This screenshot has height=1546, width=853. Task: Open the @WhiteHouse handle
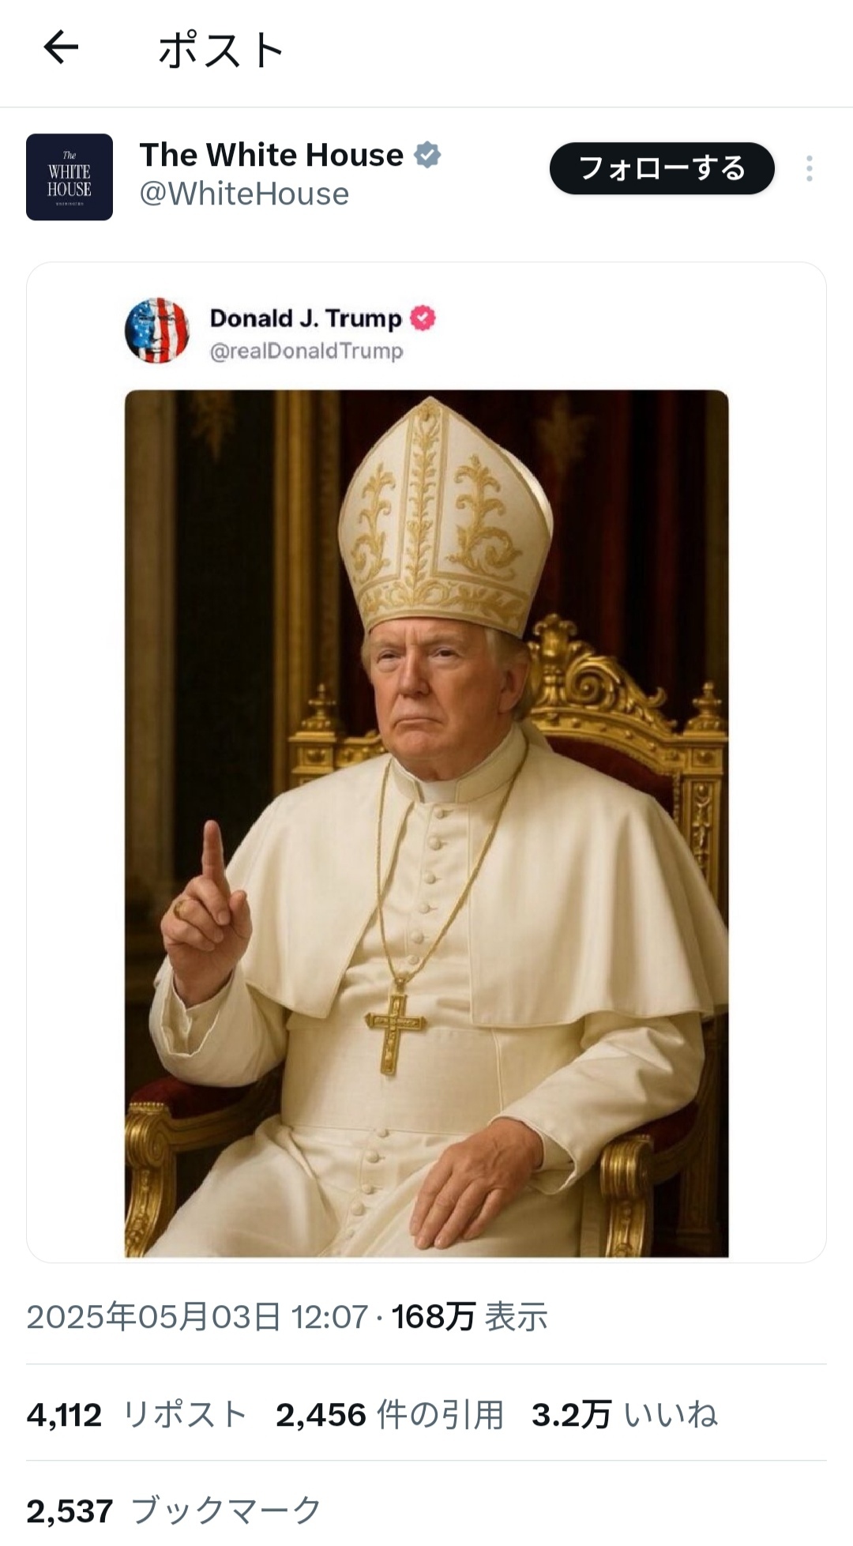click(244, 194)
